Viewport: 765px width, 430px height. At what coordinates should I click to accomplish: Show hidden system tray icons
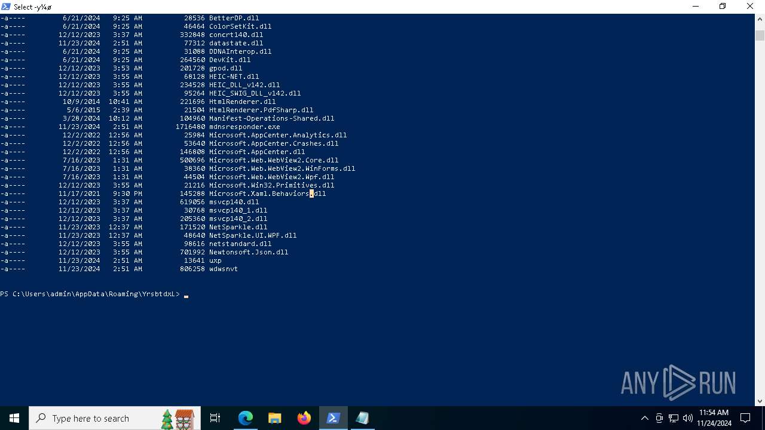[644, 418]
